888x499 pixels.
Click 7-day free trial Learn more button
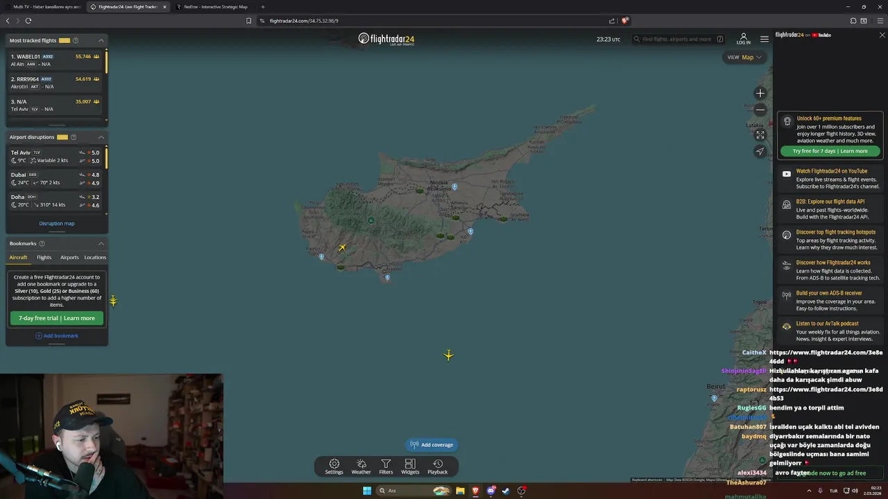pyautogui.click(x=57, y=318)
